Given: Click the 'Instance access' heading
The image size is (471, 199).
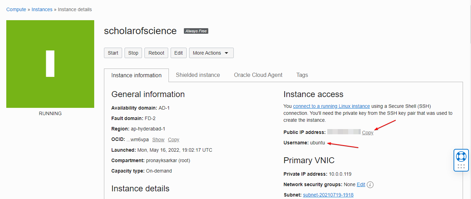Looking at the screenshot, I should coord(313,94).
